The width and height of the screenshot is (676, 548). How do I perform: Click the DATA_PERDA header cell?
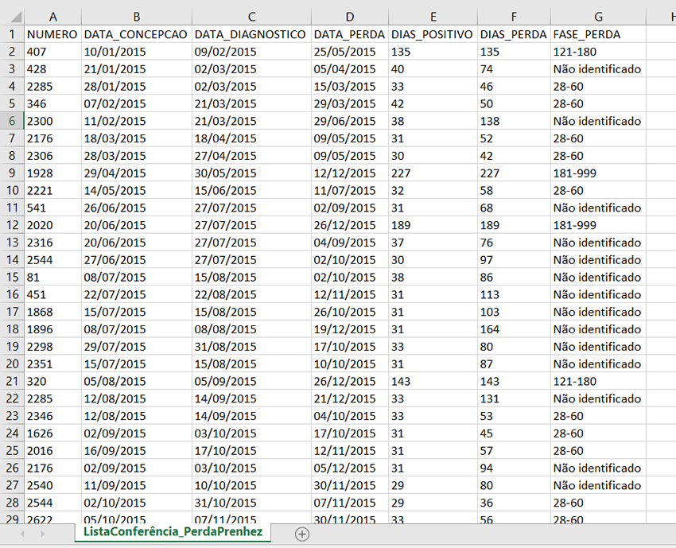(350, 34)
